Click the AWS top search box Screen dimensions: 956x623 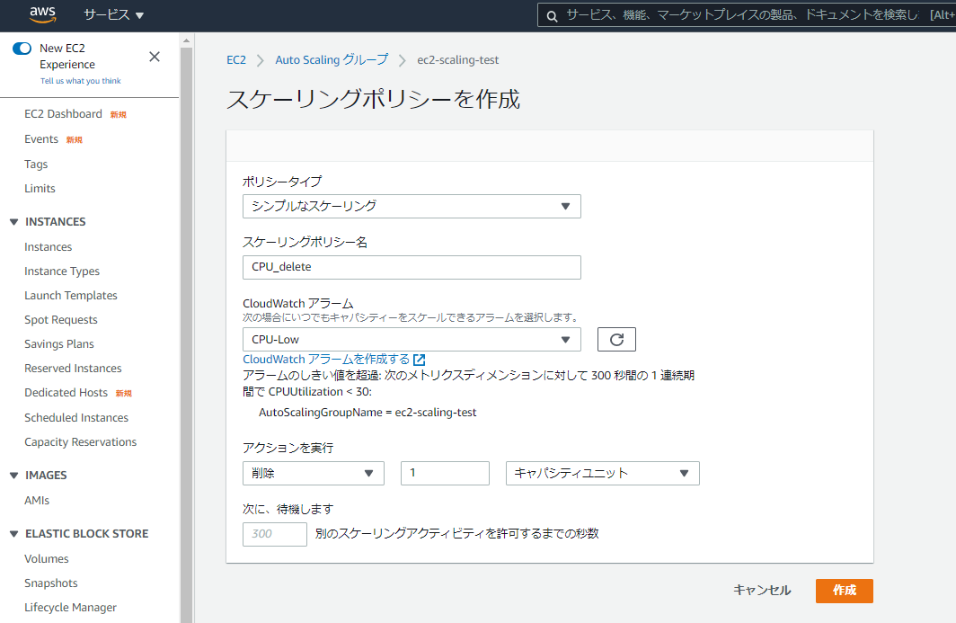click(x=747, y=15)
